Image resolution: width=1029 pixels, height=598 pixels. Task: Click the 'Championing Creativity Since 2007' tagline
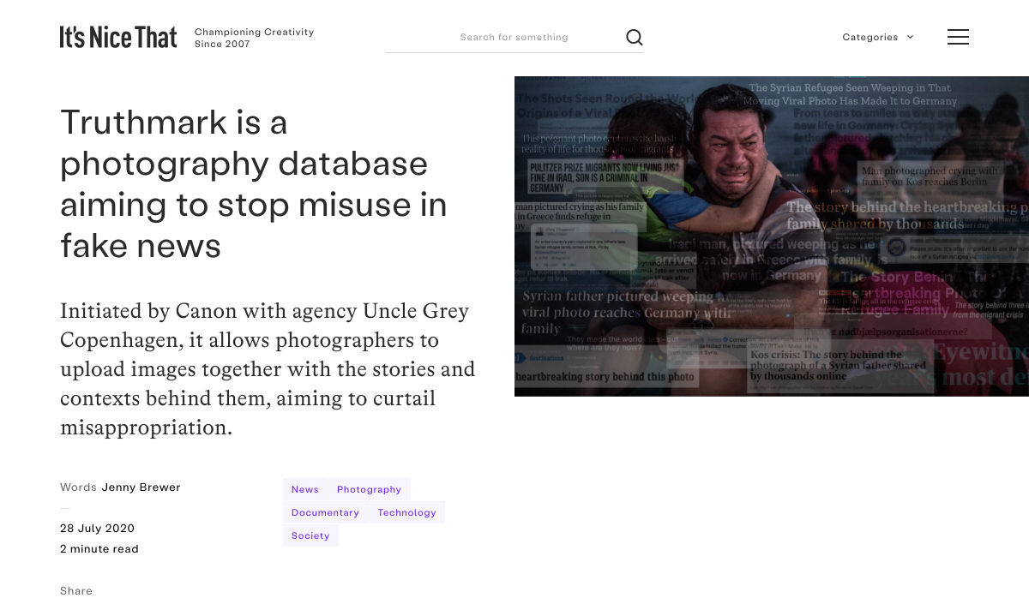pos(254,38)
